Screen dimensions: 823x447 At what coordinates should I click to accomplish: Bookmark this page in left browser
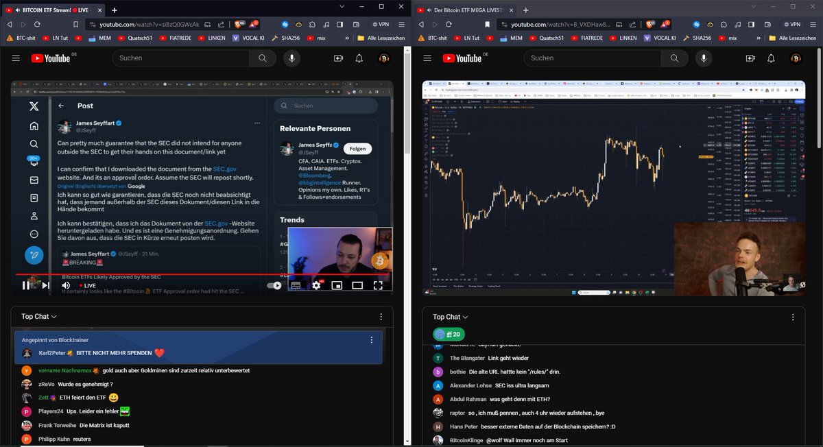(74, 24)
